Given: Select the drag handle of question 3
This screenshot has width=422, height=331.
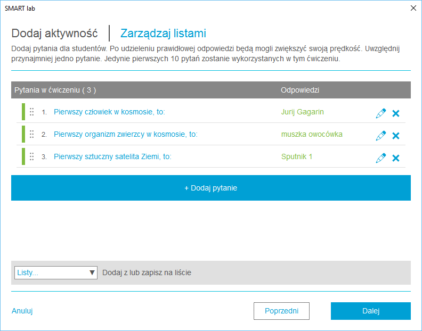Looking at the screenshot, I should coord(32,156).
